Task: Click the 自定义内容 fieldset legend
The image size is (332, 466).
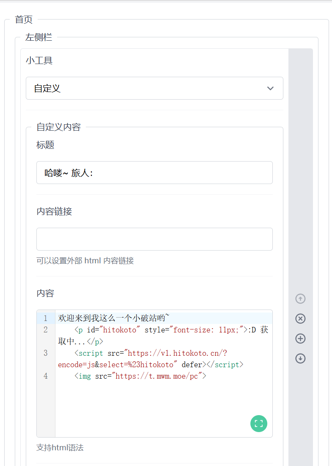Action: tap(58, 127)
